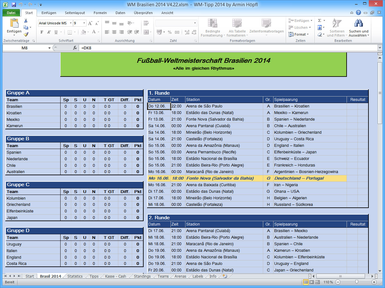Image resolution: width=385 pixels, height=288 pixels.
Task: Click the cell borders icon
Action: click(70, 32)
